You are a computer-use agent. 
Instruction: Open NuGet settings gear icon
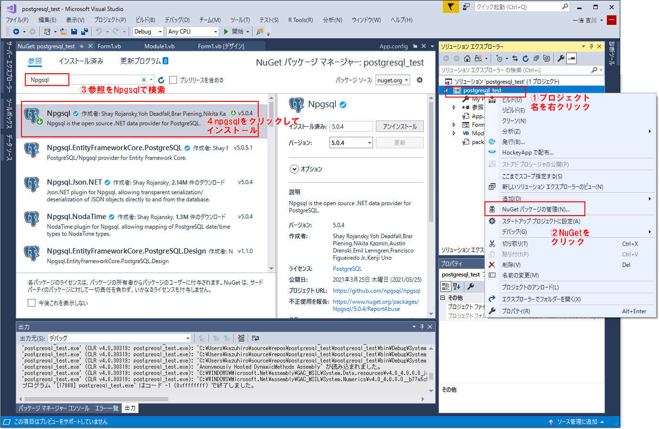click(419, 80)
